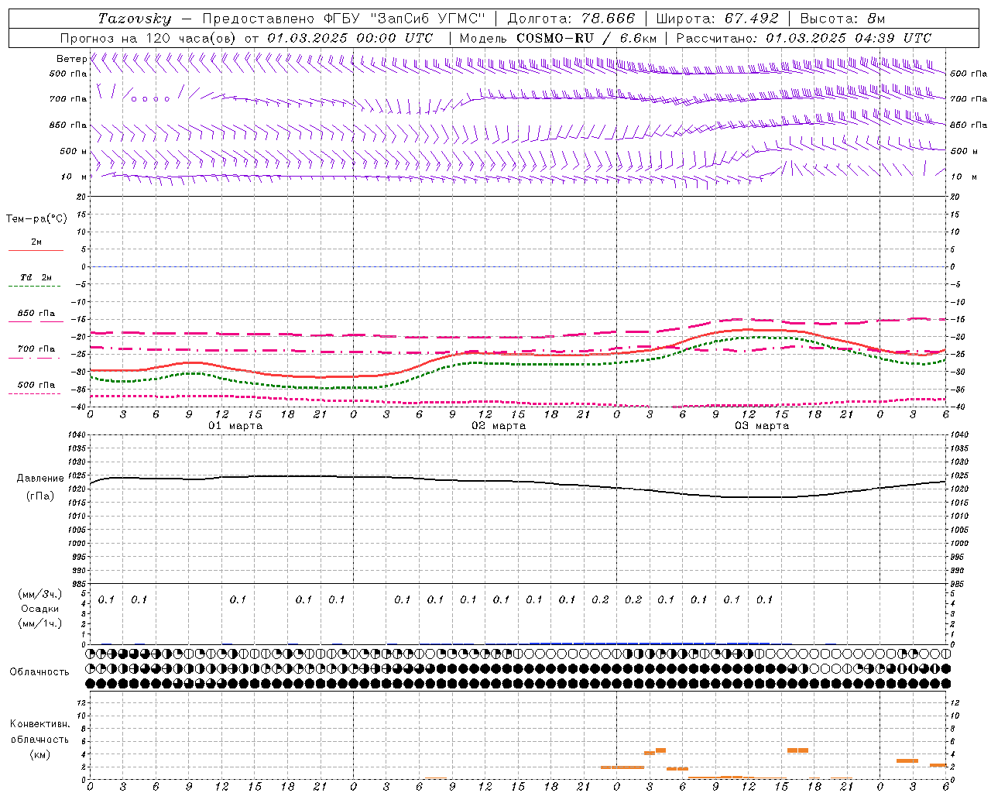Select the "Тем-ра(°C)" temperature panel label
Viewport: 991px width, 793px height.
tap(36, 219)
